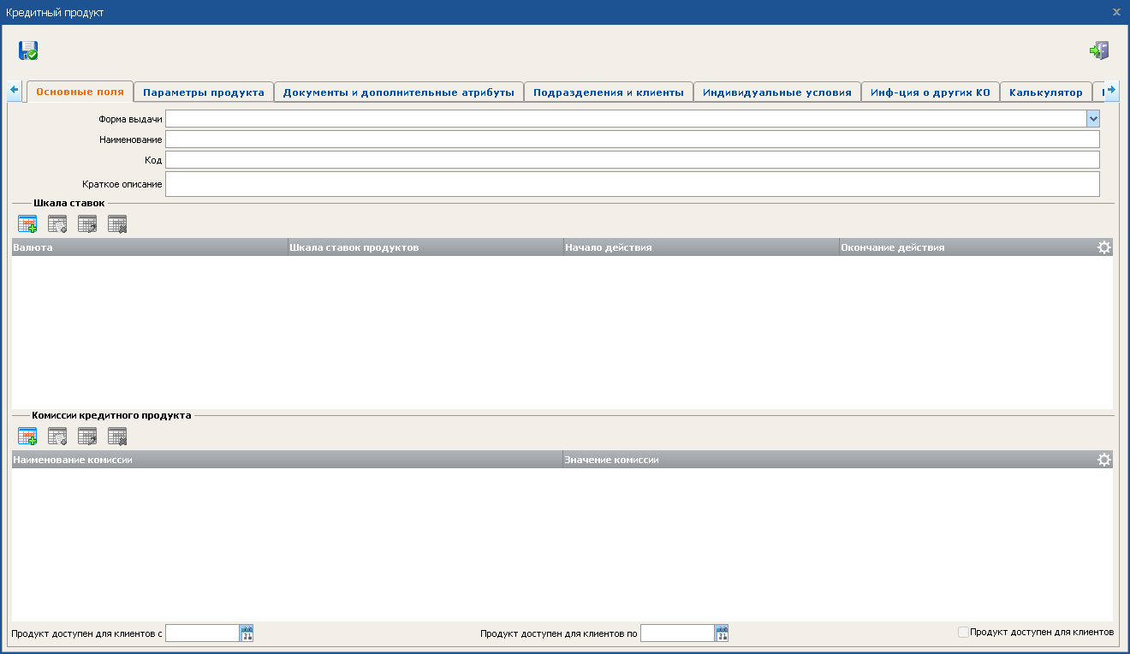The image size is (1130, 654).
Task: Click the save icon with green checkmark
Action: click(28, 51)
